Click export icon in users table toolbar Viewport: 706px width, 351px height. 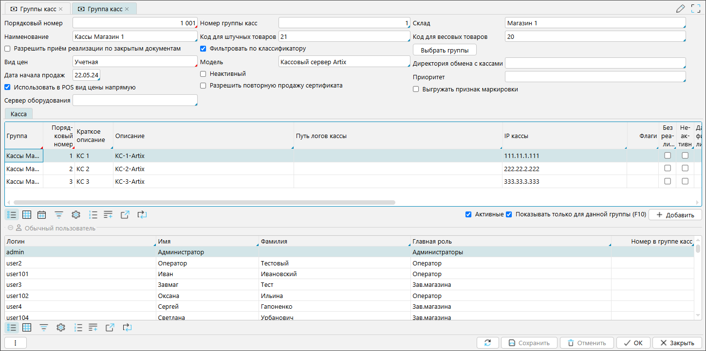coord(110,328)
